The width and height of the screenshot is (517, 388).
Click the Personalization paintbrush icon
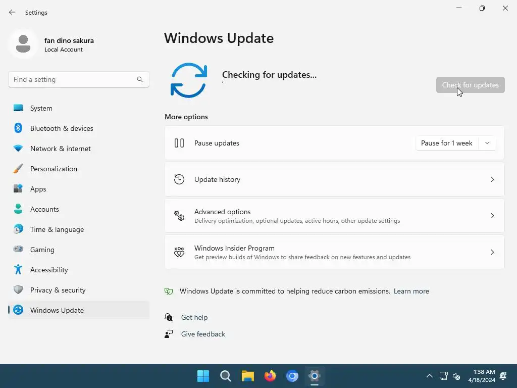pos(18,169)
